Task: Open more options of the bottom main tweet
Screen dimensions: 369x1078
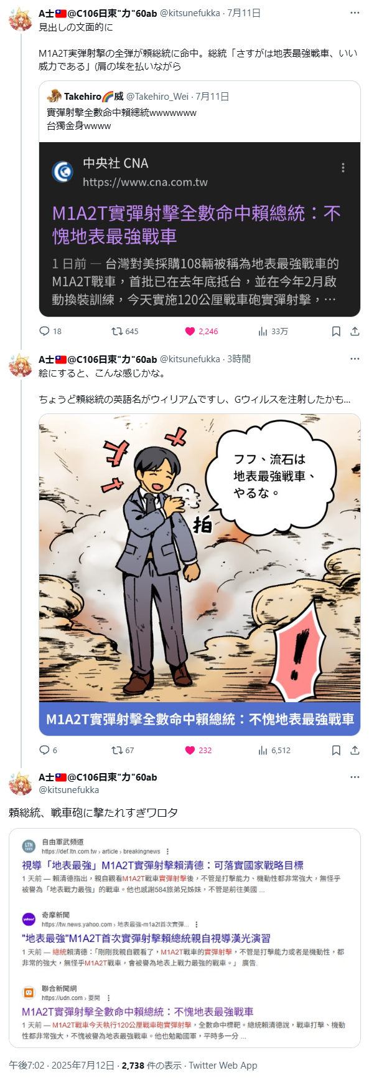Action: point(355,777)
